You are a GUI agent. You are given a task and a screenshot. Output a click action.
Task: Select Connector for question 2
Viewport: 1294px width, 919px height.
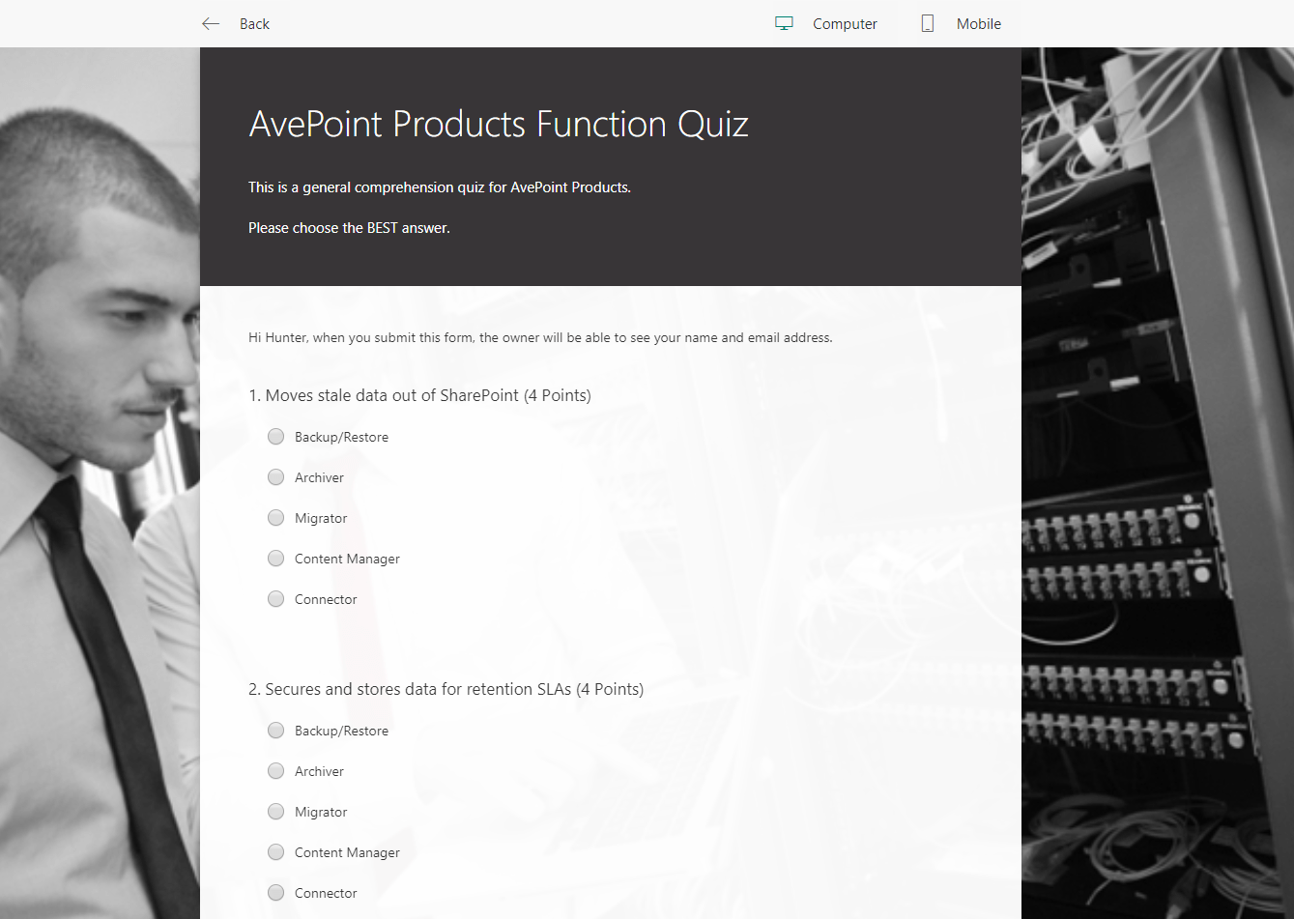tap(275, 892)
